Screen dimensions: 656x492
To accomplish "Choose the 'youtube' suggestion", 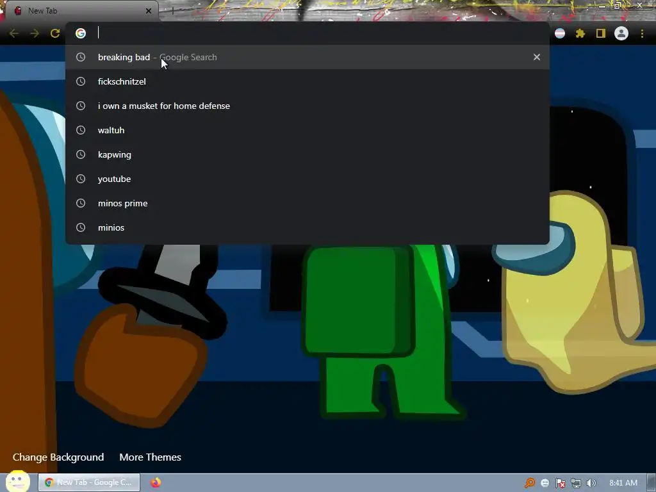I will (x=307, y=179).
